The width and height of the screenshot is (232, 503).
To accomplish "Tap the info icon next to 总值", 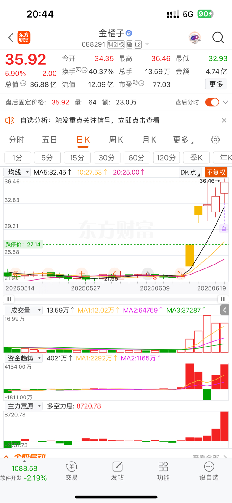I will pyautogui.click(x=23, y=83).
